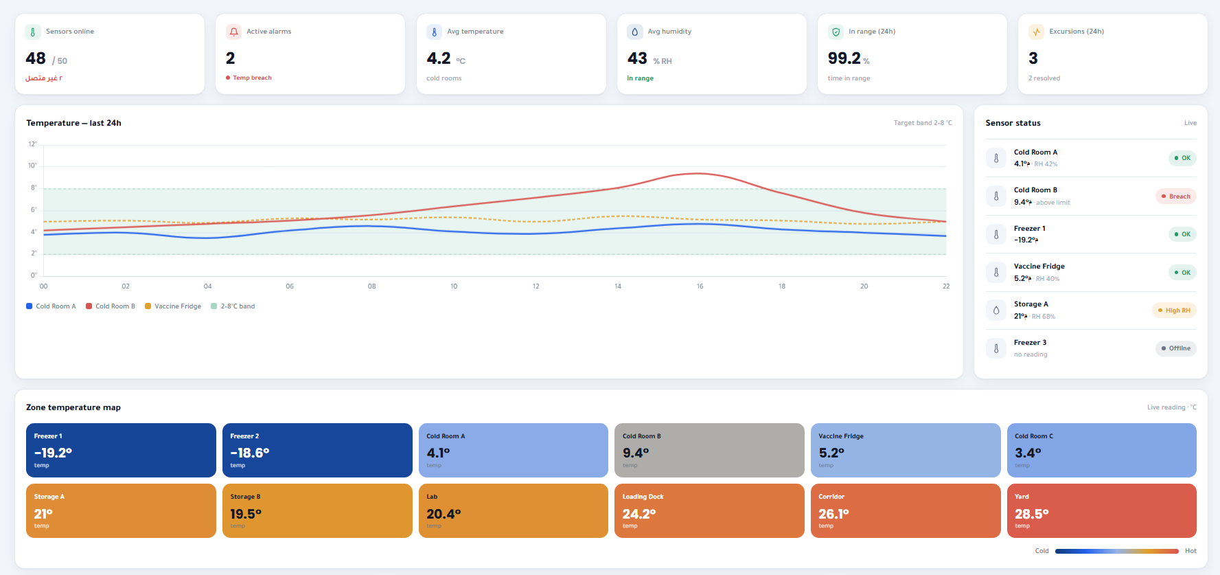Viewport: 1220px width, 575px height.
Task: Click the OK badge for Freezer 1
Action: click(x=1182, y=234)
